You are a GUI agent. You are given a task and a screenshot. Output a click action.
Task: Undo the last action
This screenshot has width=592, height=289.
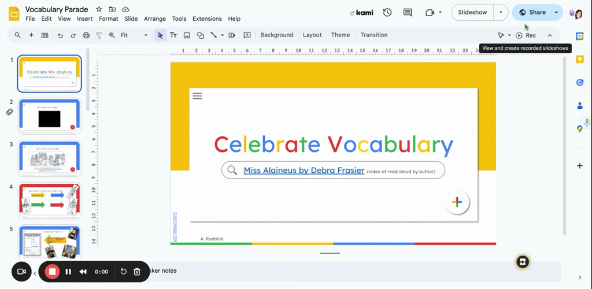click(60, 35)
